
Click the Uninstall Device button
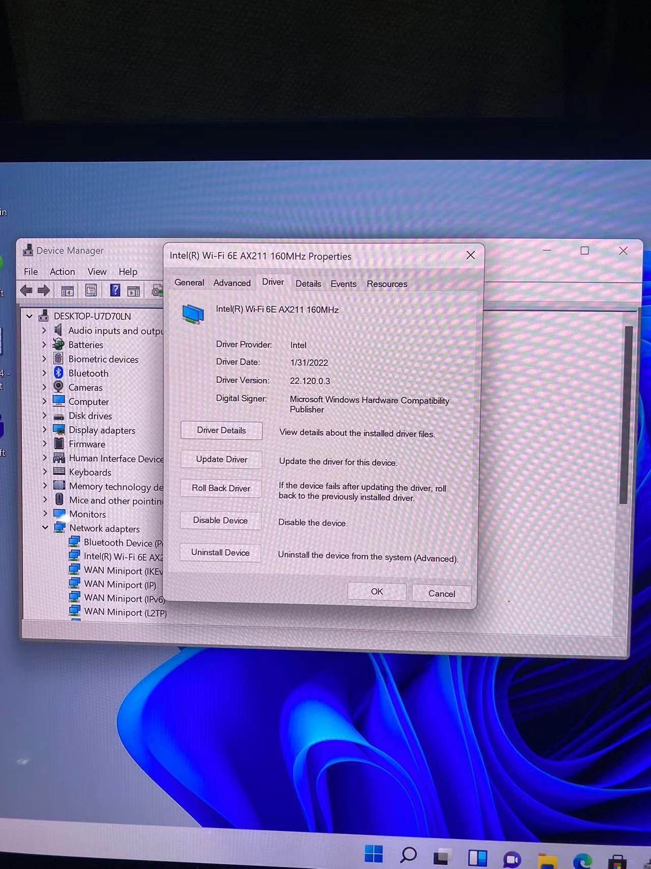220,552
